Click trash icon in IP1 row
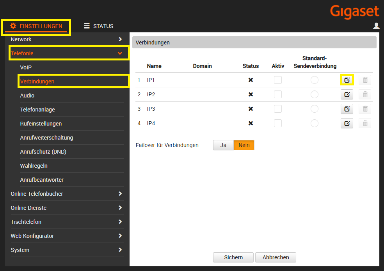The image size is (384, 271). (x=365, y=80)
